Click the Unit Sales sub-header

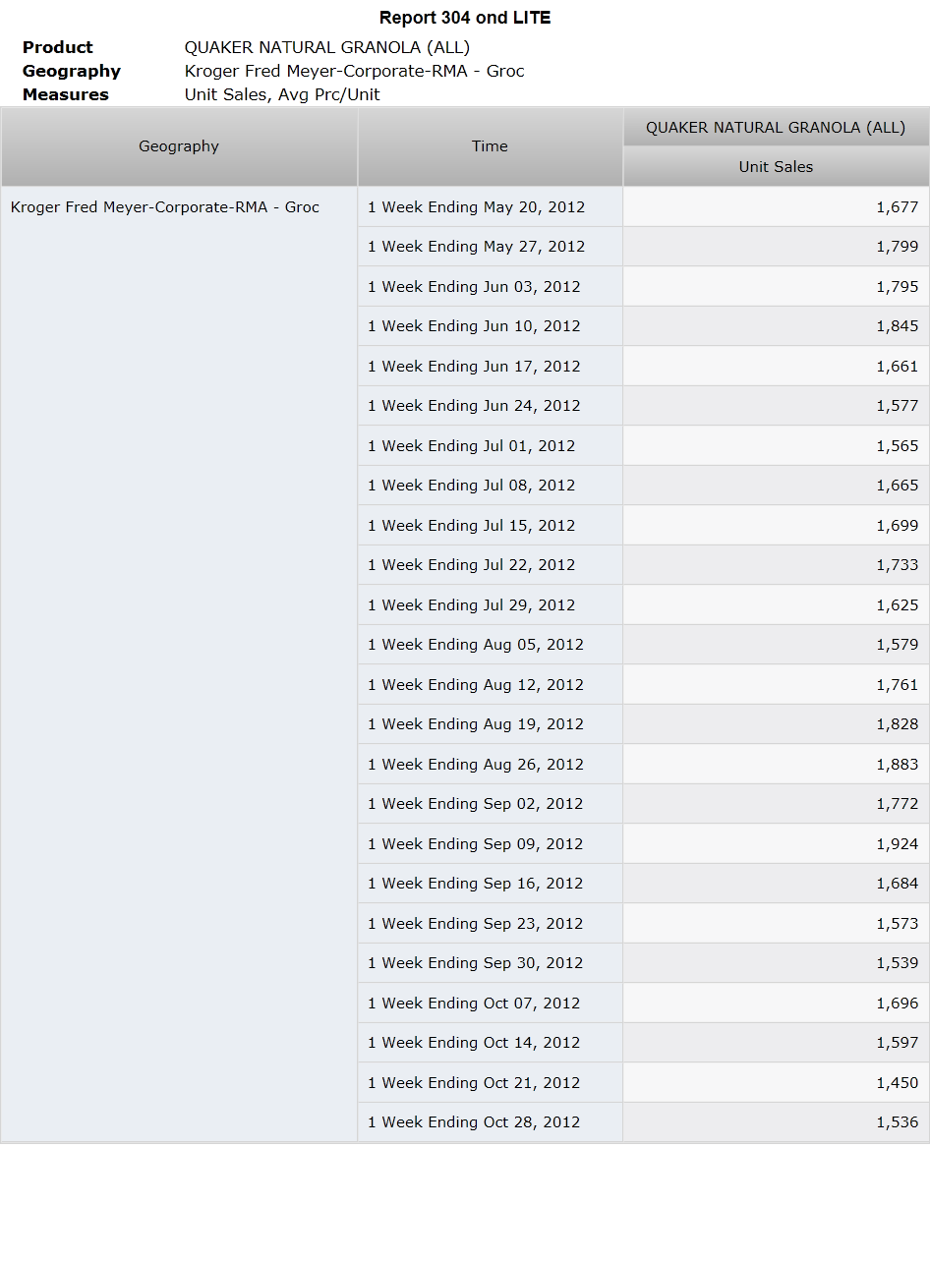(776, 166)
